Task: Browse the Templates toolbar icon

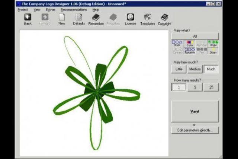Action: click(148, 19)
